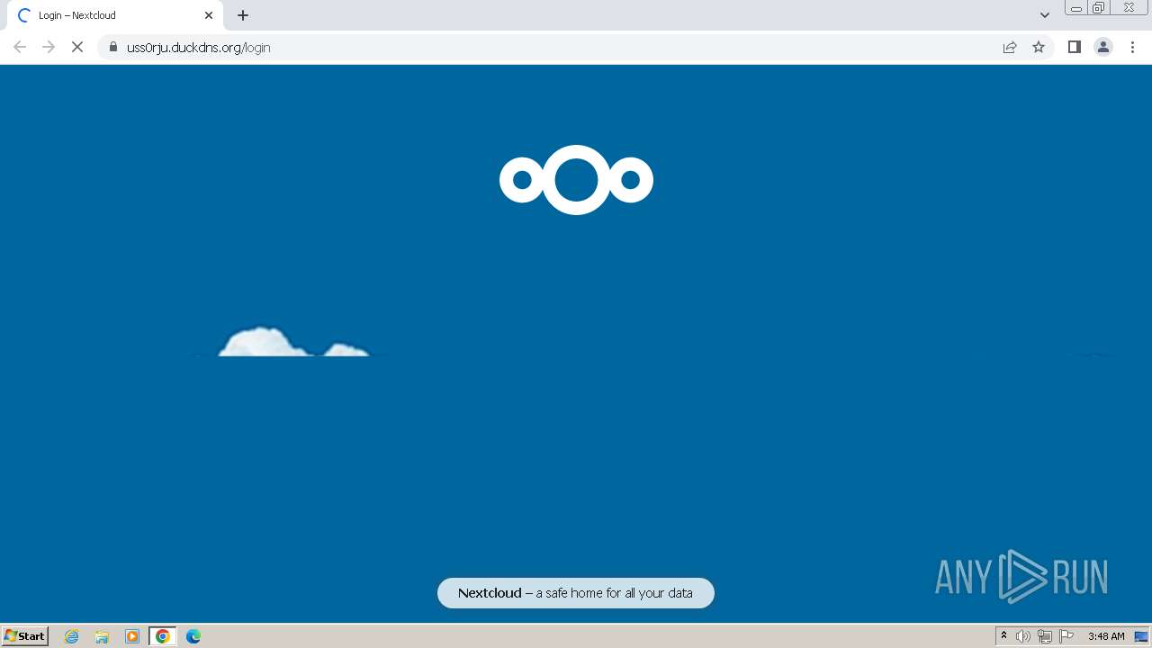Go back to previous page
1152x648 pixels.
coord(20,47)
